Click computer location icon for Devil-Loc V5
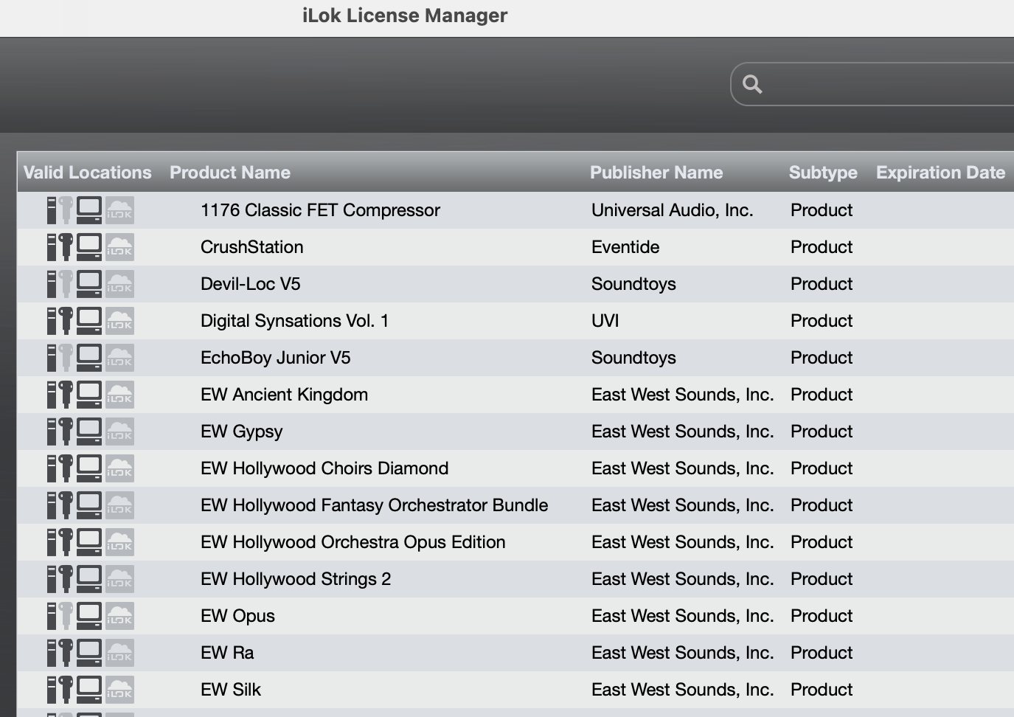Image resolution: width=1014 pixels, height=717 pixels. click(x=89, y=284)
